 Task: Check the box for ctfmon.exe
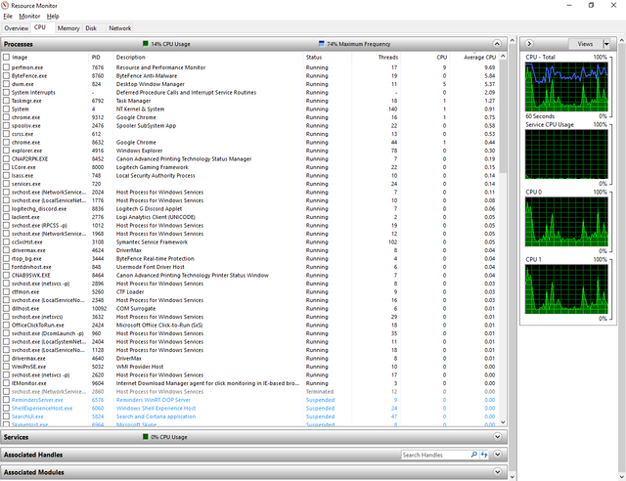pos(7,291)
